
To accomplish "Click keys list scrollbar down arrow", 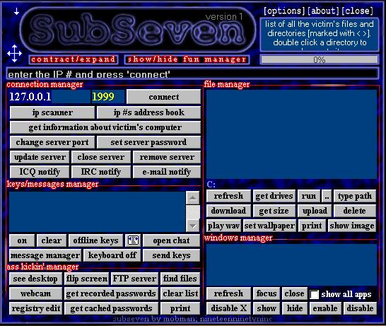I will [193, 226].
